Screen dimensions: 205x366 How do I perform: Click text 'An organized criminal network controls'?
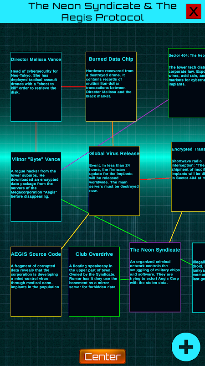point(150,264)
